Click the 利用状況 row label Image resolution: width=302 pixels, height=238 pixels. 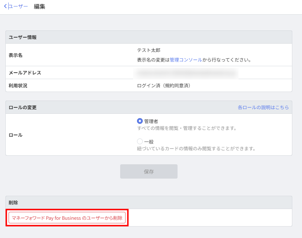[x=18, y=86]
